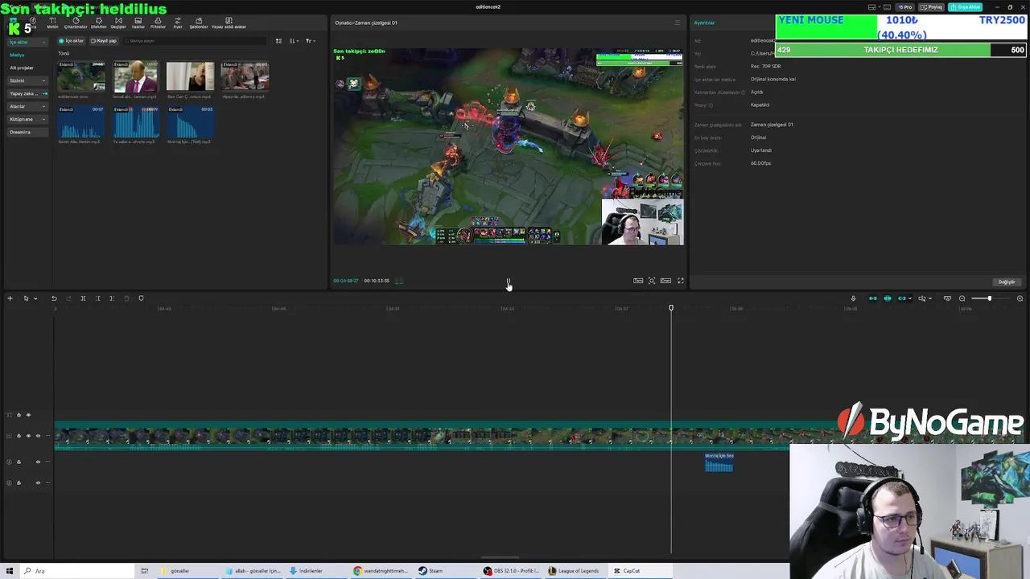Viewport: 1030px width, 579px height.
Task: Select the Ben Can mp4 thumbnail
Action: coord(190,76)
